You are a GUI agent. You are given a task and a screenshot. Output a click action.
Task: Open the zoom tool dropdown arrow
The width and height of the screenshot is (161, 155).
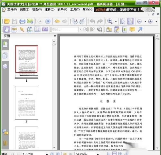[116, 21]
